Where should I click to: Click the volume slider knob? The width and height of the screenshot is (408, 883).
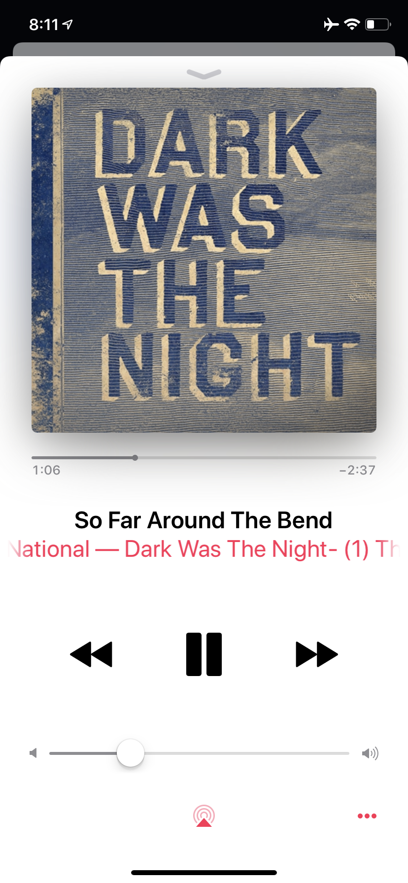click(x=131, y=753)
